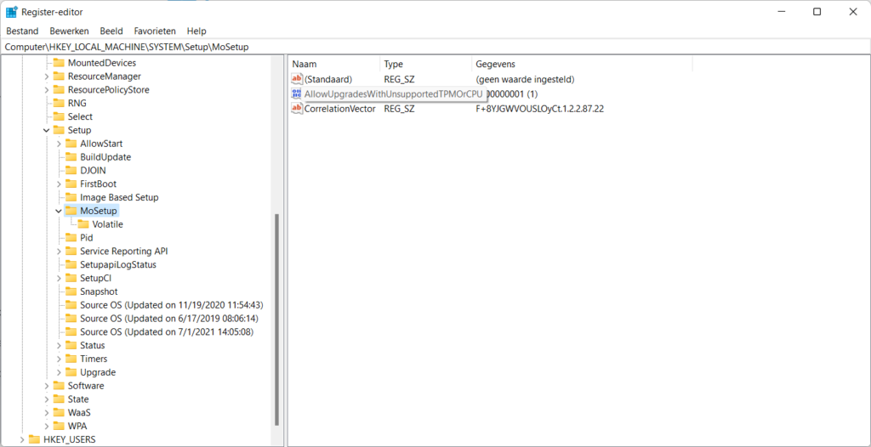Click the WPA folder icon

click(59, 426)
